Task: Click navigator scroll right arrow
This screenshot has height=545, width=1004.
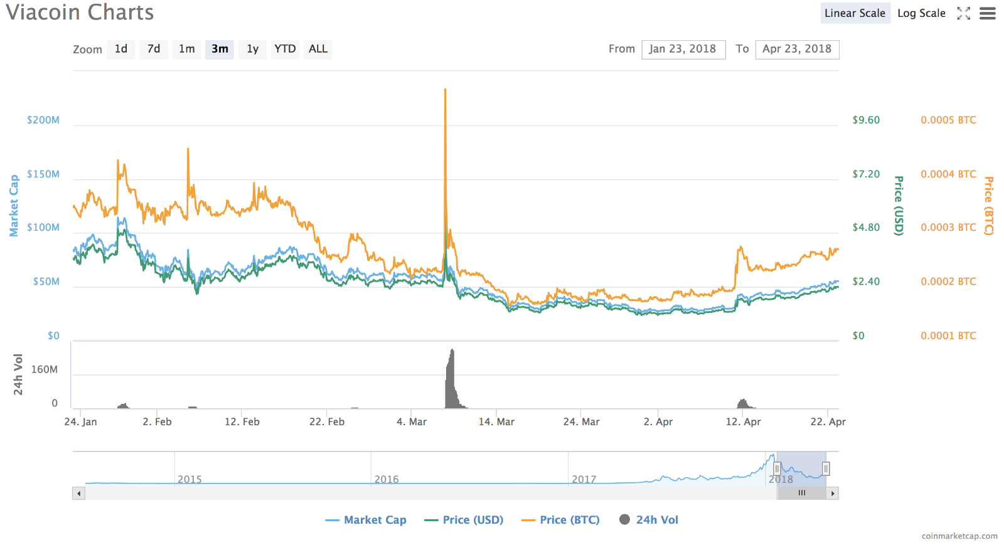Action: 833,494
